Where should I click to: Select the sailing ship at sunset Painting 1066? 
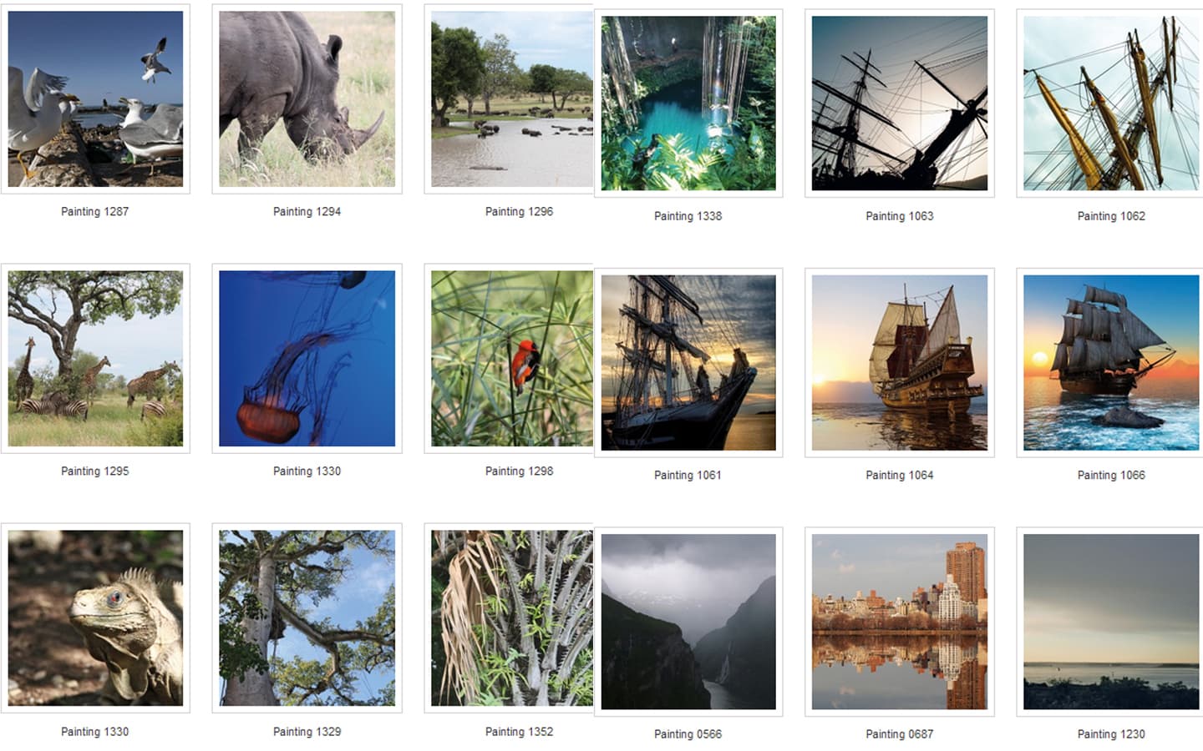[x=1111, y=363]
